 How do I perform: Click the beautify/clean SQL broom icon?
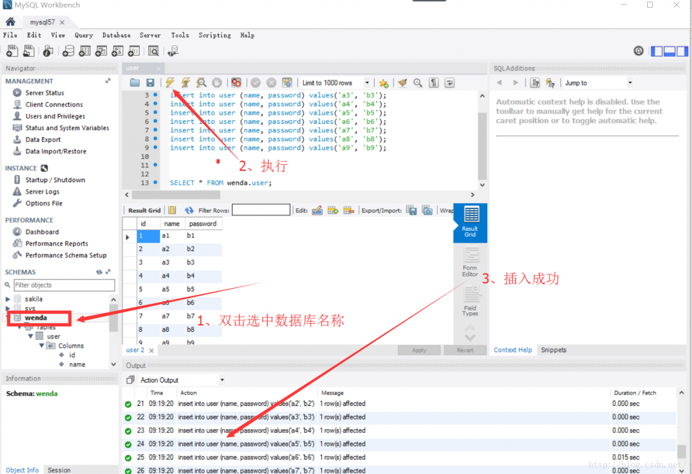402,82
